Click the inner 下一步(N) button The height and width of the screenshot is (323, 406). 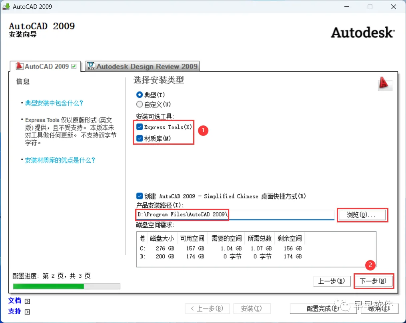tap(373, 281)
